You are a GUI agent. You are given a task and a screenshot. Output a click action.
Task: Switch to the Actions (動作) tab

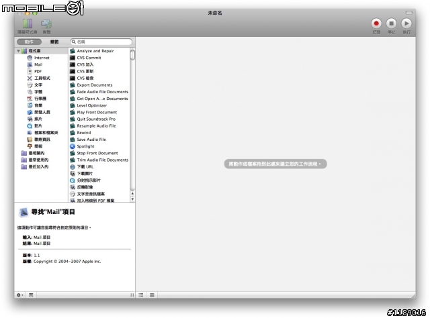click(29, 42)
